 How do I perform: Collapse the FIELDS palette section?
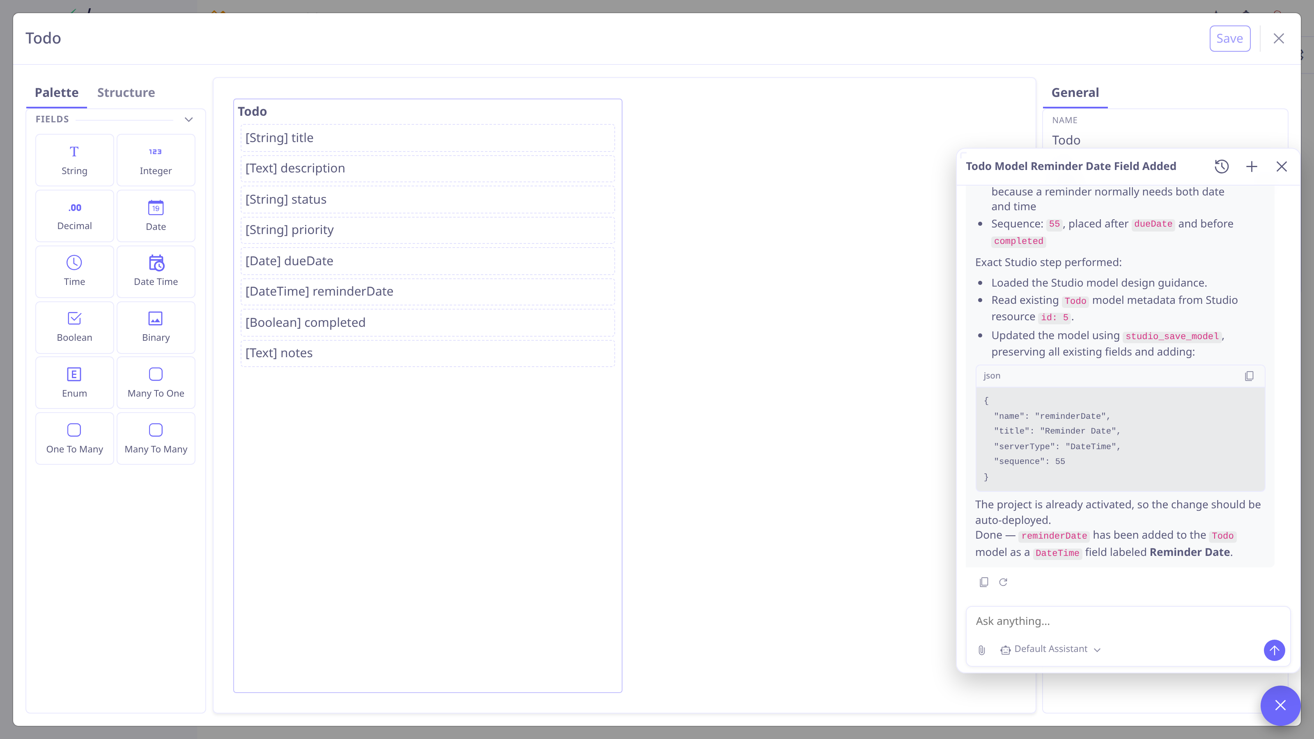(189, 119)
